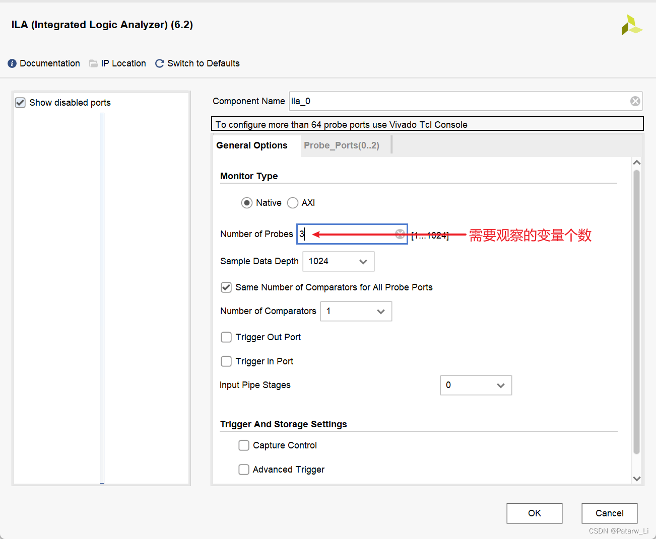This screenshot has width=656, height=539.
Task: Click the scroll down arrow in options panel
Action: click(637, 479)
